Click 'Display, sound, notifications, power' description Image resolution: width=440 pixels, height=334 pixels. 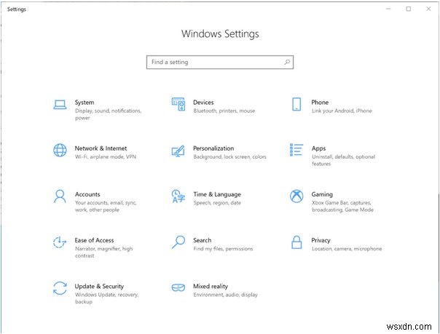click(109, 114)
